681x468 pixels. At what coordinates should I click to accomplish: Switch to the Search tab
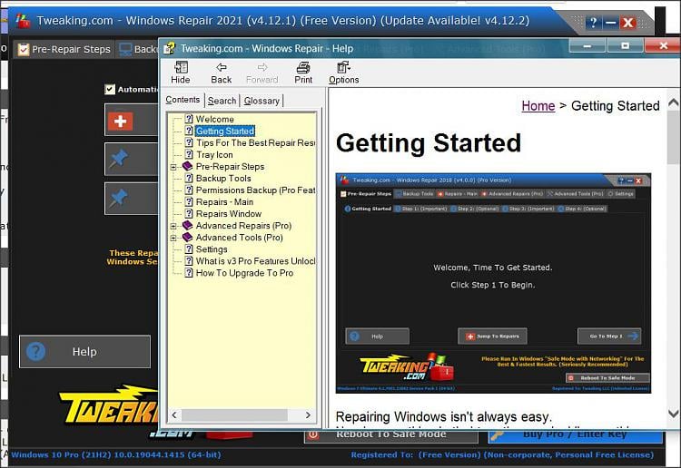point(222,101)
